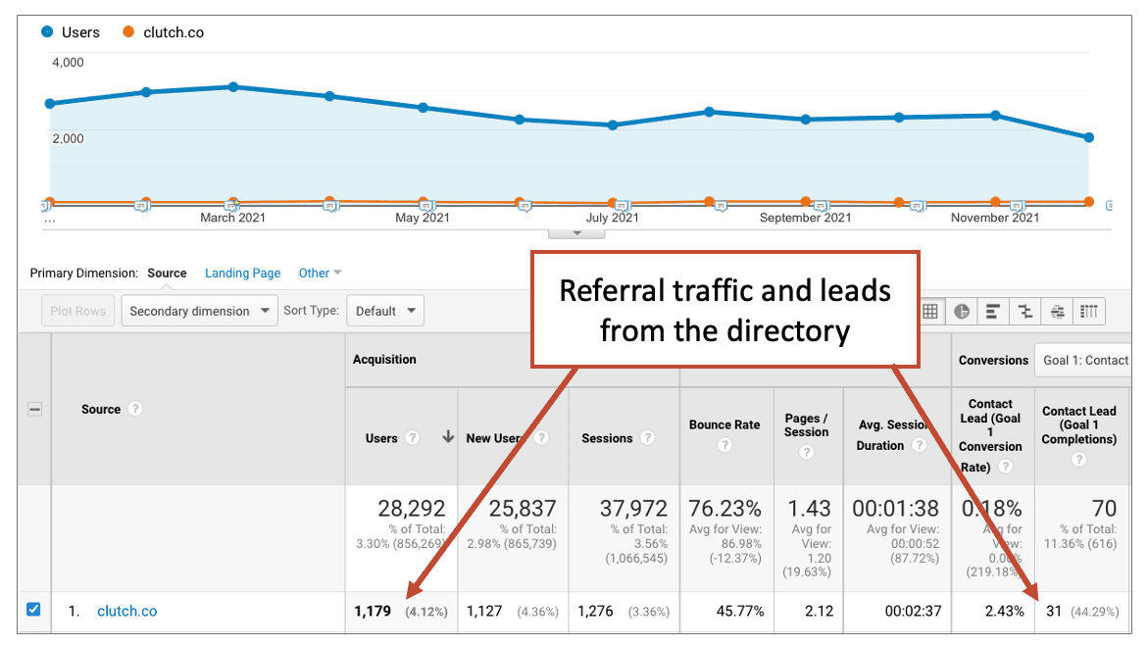
Task: Open help icon beside Conversion Rate header
Action: point(1005,467)
